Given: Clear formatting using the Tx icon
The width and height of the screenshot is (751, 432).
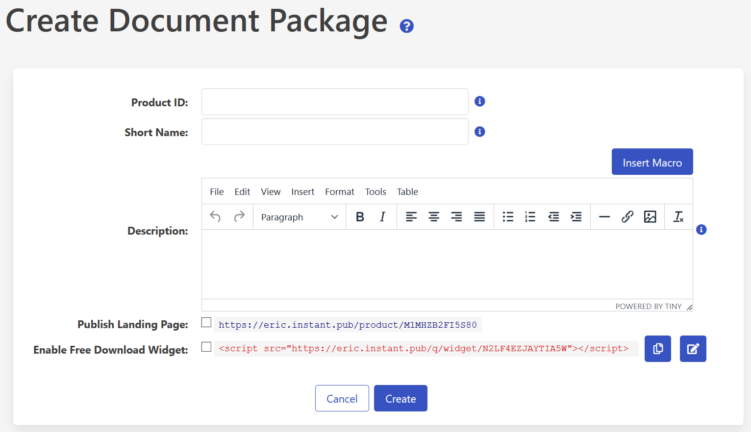Looking at the screenshot, I should [x=678, y=216].
